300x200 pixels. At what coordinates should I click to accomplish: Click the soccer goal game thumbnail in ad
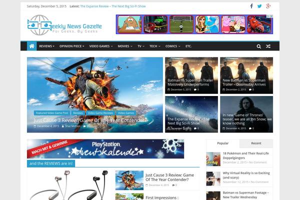[181, 24]
